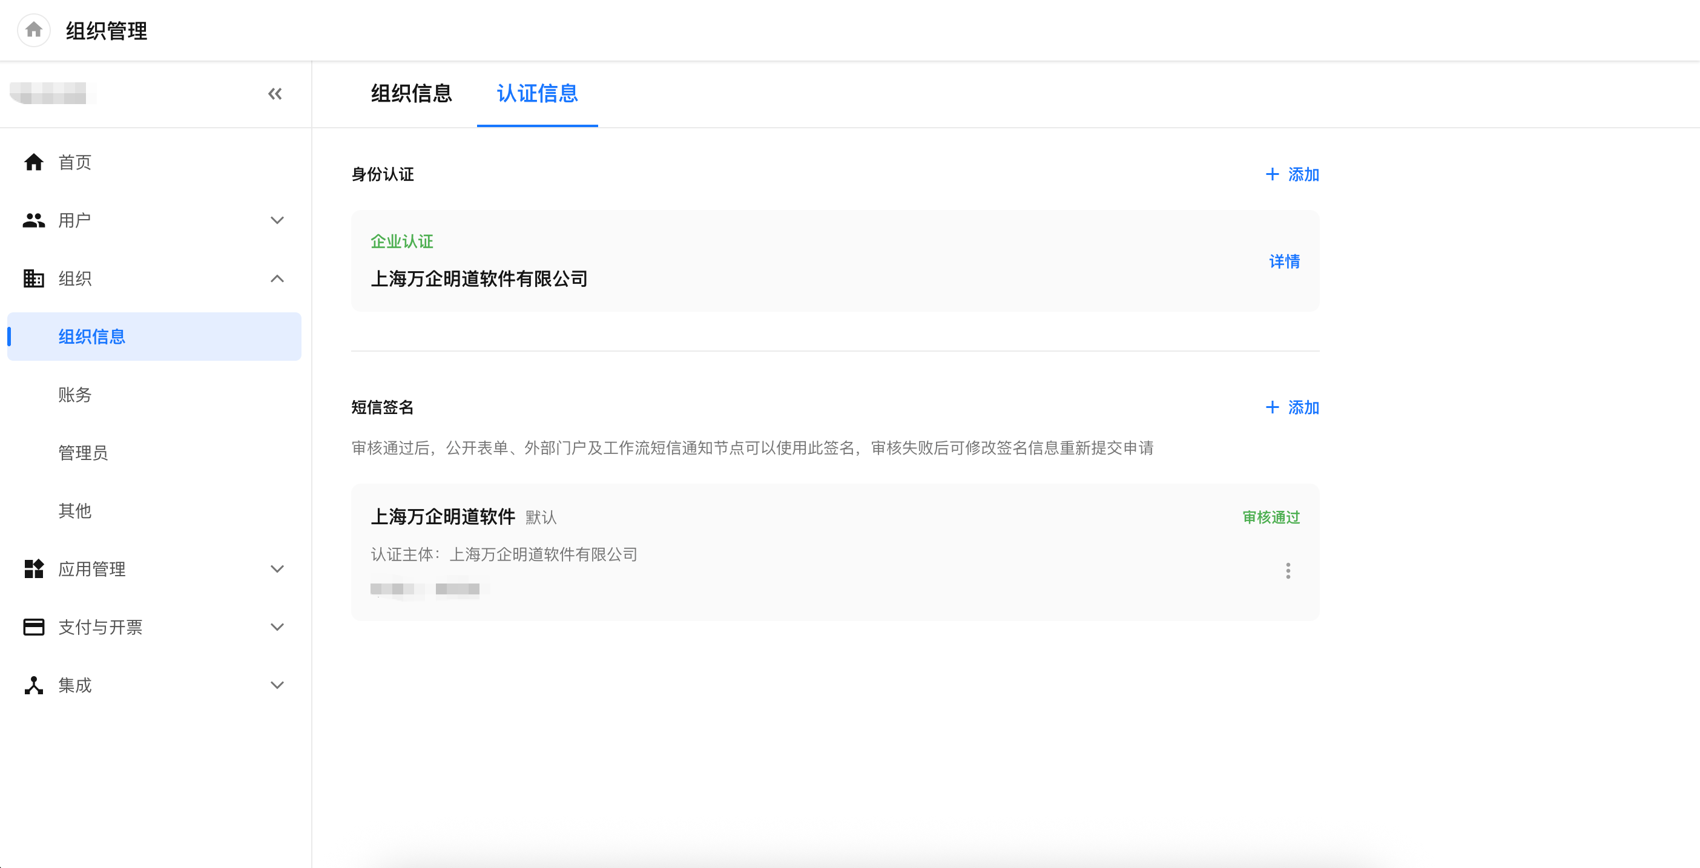Open three-dot menu on SMS signature card
This screenshot has height=868, width=1700.
click(x=1288, y=571)
